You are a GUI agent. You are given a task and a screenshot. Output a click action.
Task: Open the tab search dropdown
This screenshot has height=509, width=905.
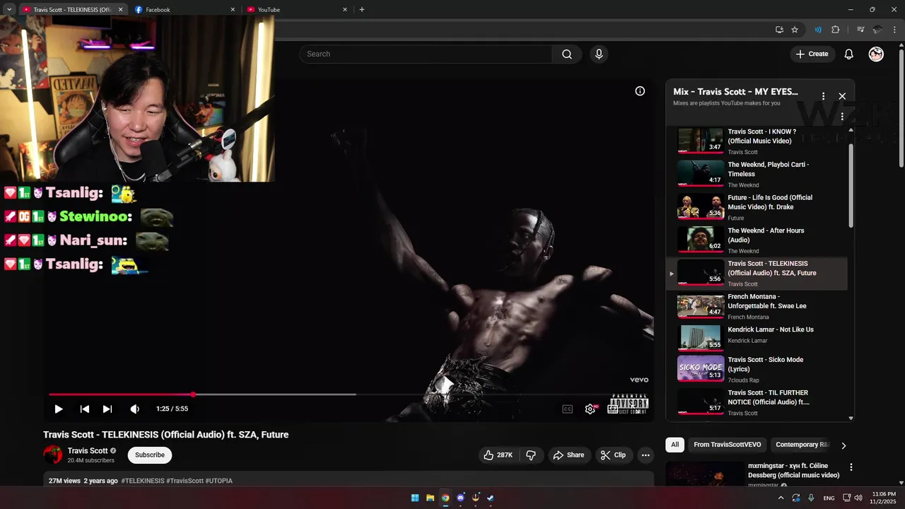pyautogui.click(x=9, y=10)
